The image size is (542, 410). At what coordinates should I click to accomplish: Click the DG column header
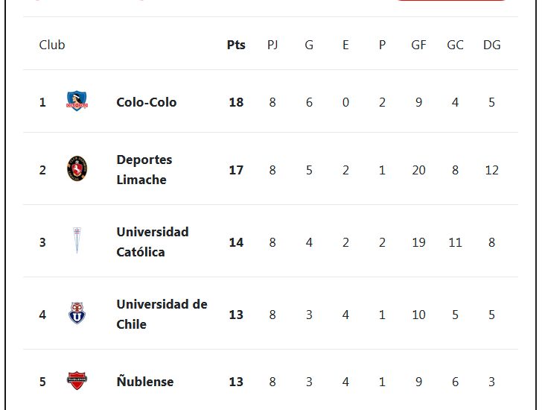491,45
